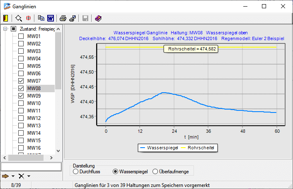The width and height of the screenshot is (293, 189).
Task: Uncheck the MW07 checkbox
Action: pyautogui.click(x=21, y=81)
